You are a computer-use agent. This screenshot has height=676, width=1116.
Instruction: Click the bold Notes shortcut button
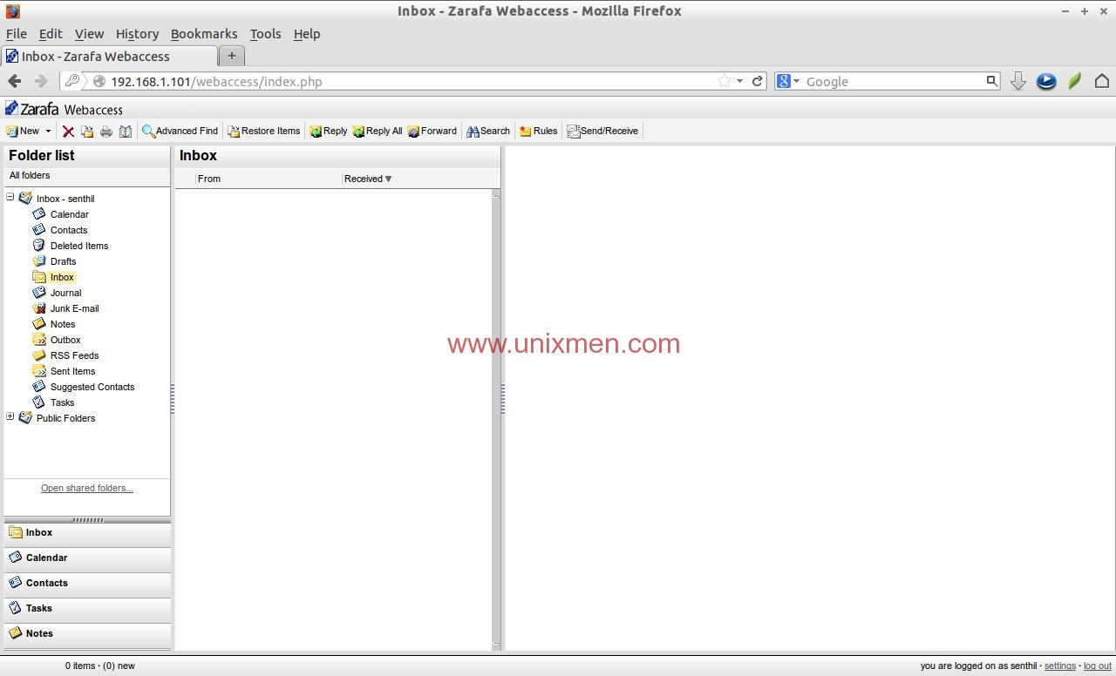[x=87, y=634]
